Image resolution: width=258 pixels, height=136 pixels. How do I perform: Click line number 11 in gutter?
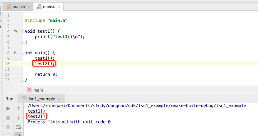coord(7,69)
